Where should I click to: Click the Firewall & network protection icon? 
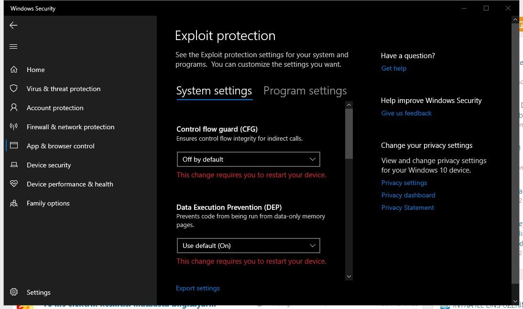point(14,127)
